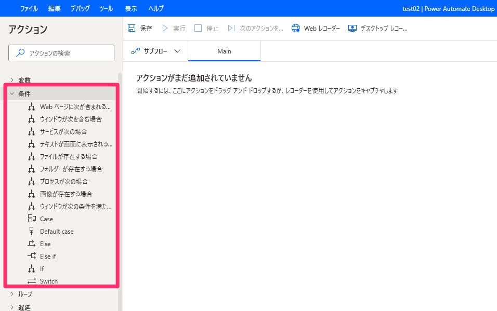Expand the 遅延 category chevron

tap(12, 307)
